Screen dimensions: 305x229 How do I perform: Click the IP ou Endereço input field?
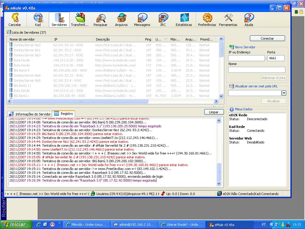pos(246,58)
